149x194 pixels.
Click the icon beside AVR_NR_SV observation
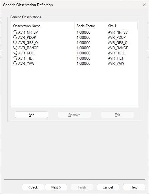(x=15, y=32)
